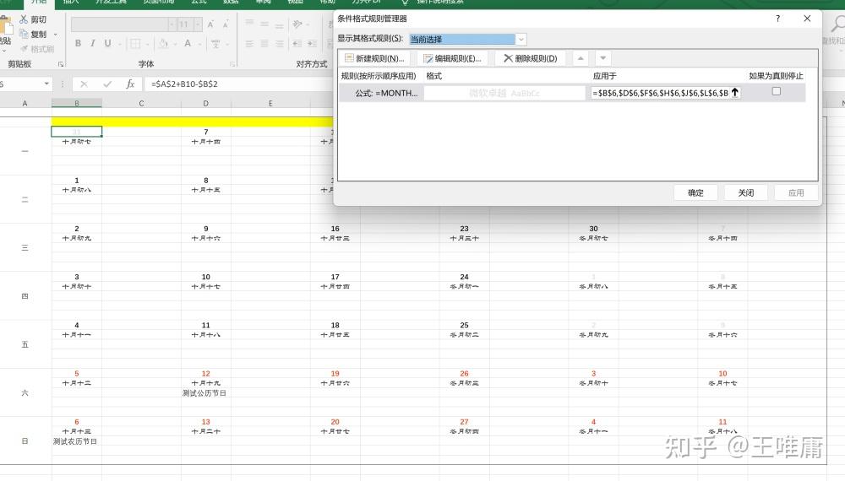
Task: Open Insert Function fx
Action: click(130, 84)
